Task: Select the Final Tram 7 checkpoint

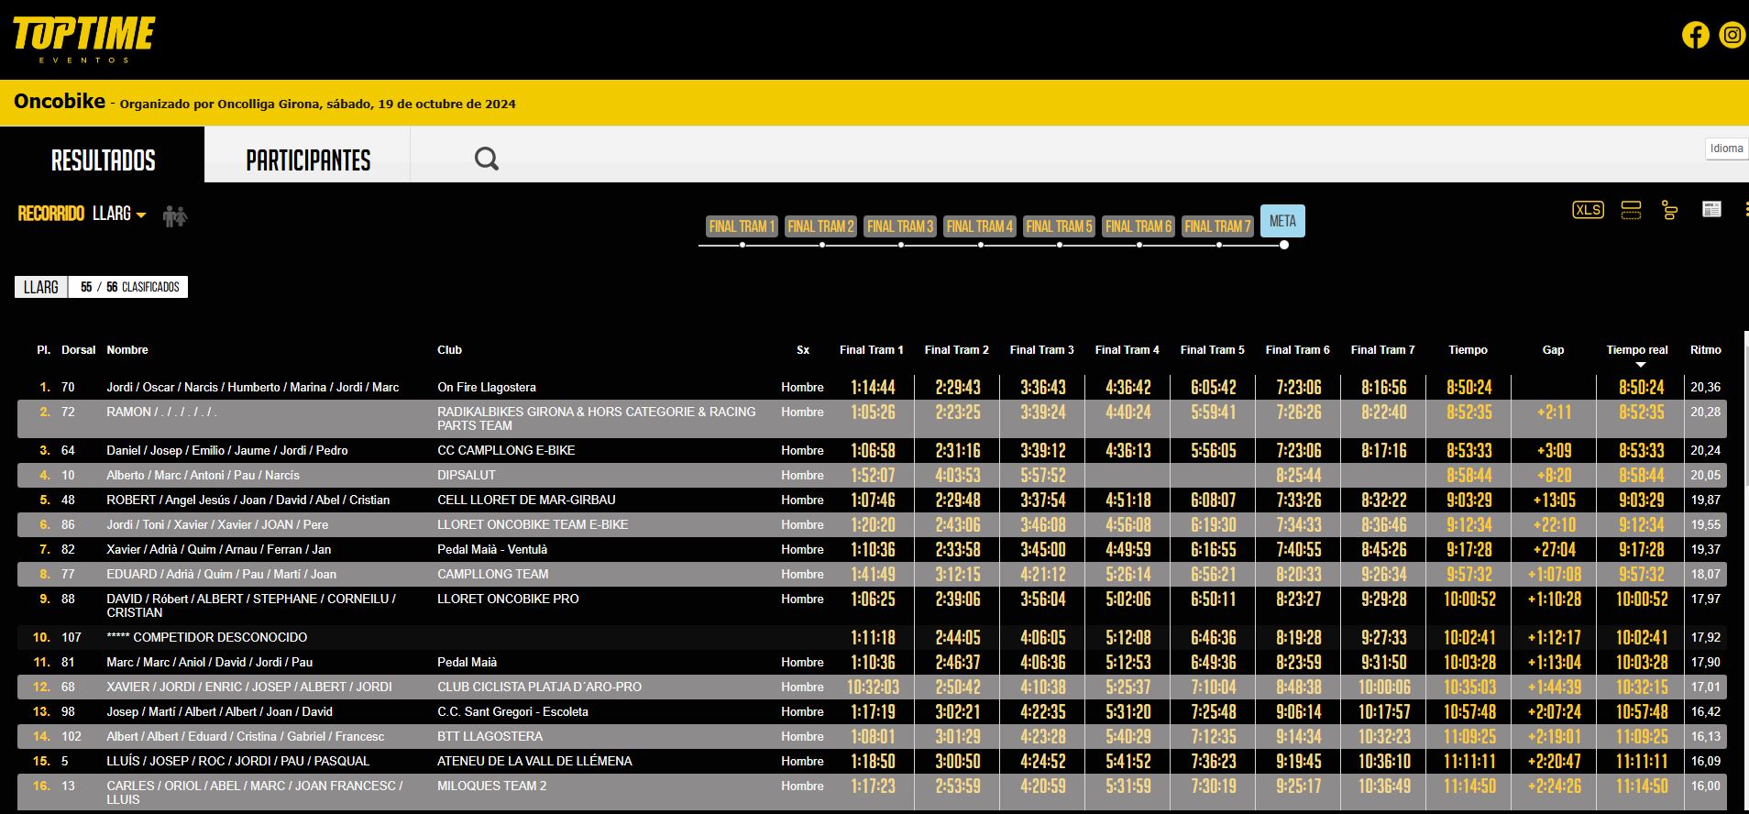Action: tap(1217, 226)
